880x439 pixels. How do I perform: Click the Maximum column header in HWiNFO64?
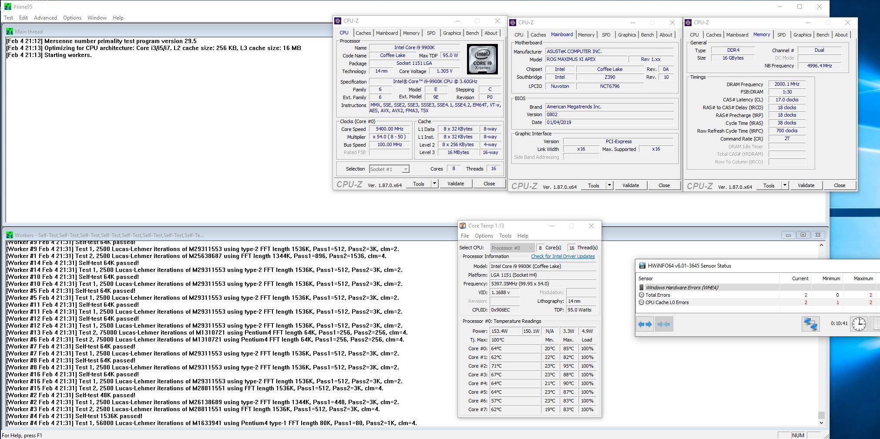(859, 278)
